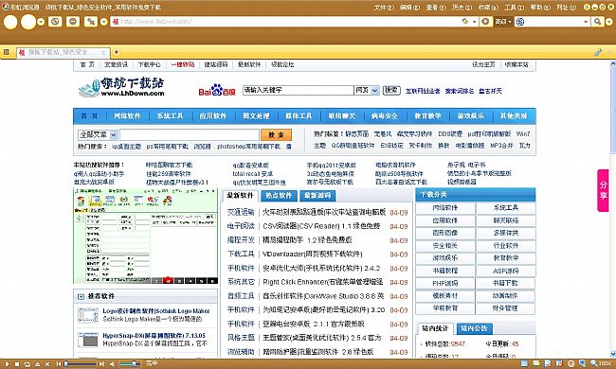Open the 工具 menu
Image resolution: width=616 pixels, height=369 pixels.
click(x=515, y=7)
